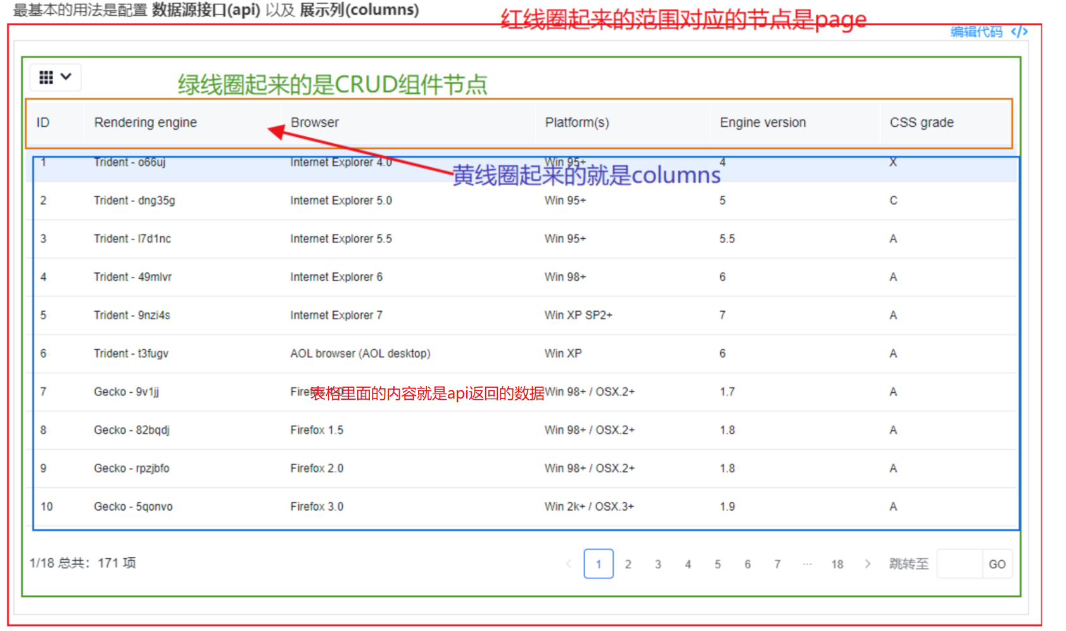Click the Firefox 1.5 cell
1066x631 pixels.
coord(317,430)
